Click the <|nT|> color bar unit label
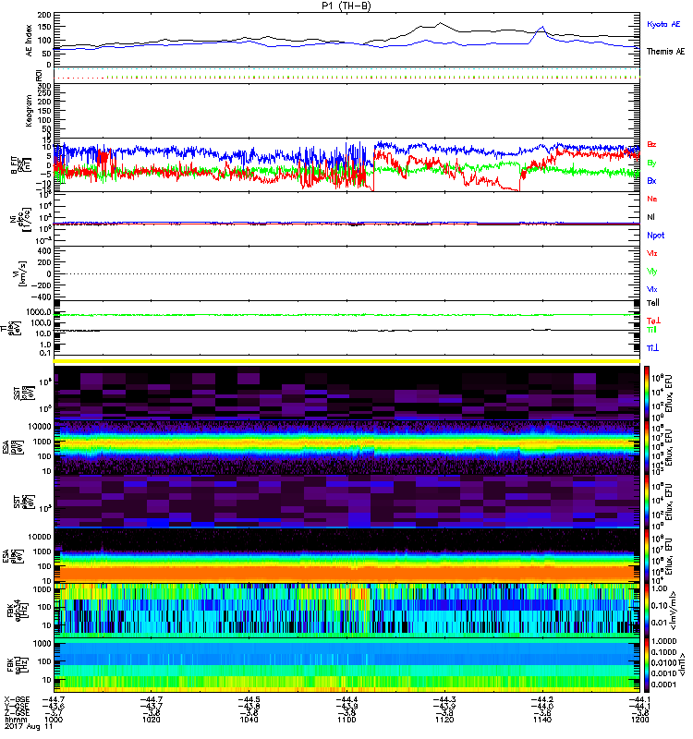The width and height of the screenshot is (693, 739). pyautogui.click(x=680, y=665)
